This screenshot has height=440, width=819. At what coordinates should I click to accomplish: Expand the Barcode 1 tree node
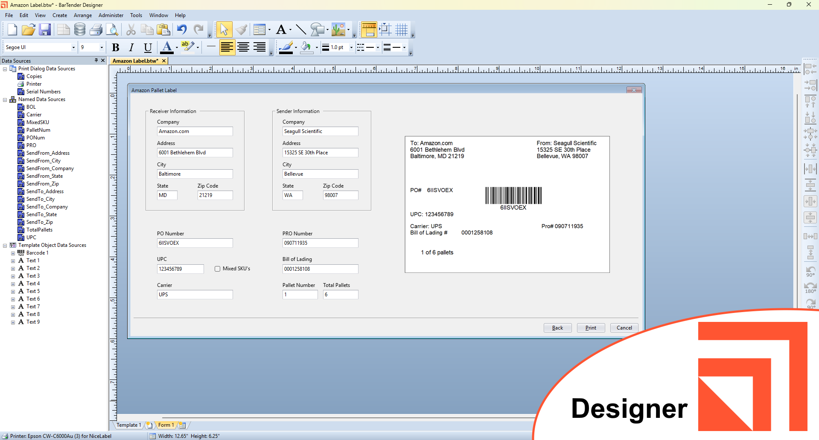coord(13,253)
